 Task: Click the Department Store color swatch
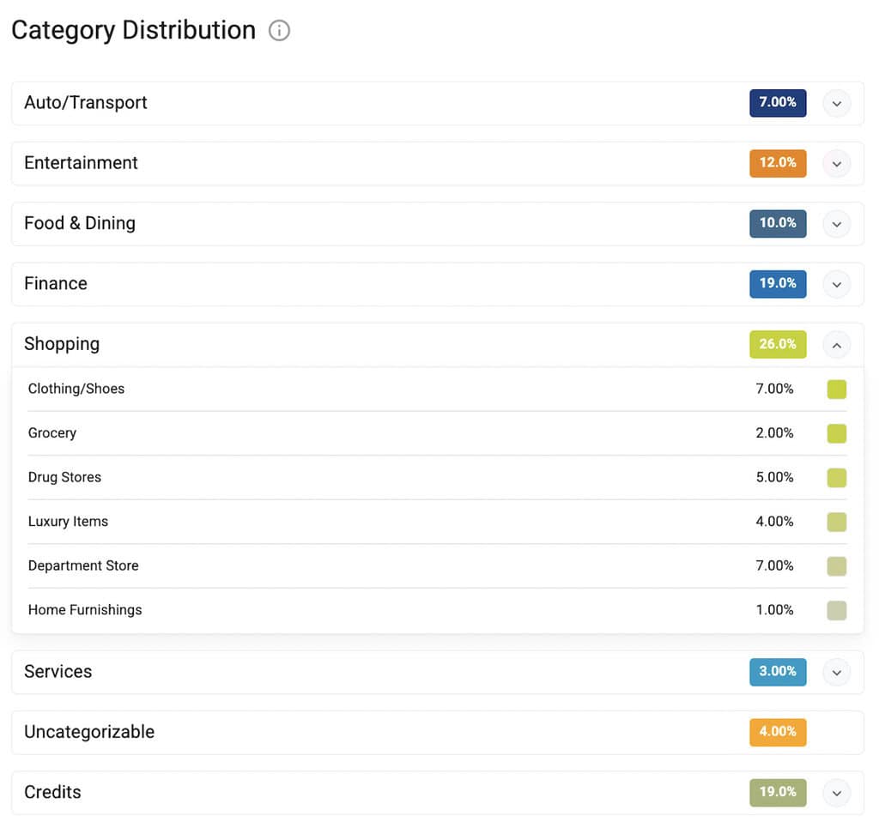tap(836, 566)
